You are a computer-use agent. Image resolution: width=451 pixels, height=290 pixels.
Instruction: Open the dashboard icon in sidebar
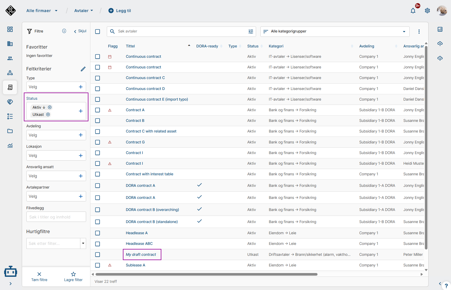coord(10,29)
